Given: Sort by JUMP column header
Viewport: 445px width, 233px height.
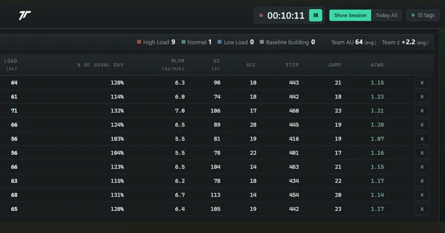Looking at the screenshot, I should coord(335,65).
